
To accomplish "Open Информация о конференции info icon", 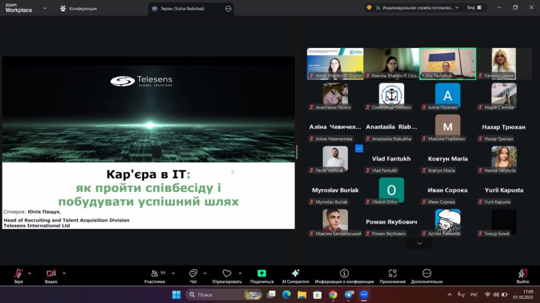I will pyautogui.click(x=344, y=274).
